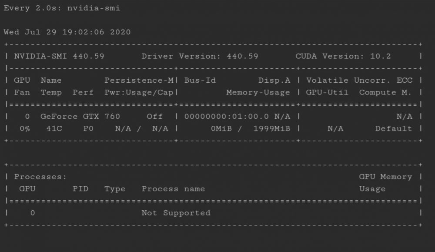Click the Bus-Id column header
This screenshot has height=252, width=435.
[200, 81]
